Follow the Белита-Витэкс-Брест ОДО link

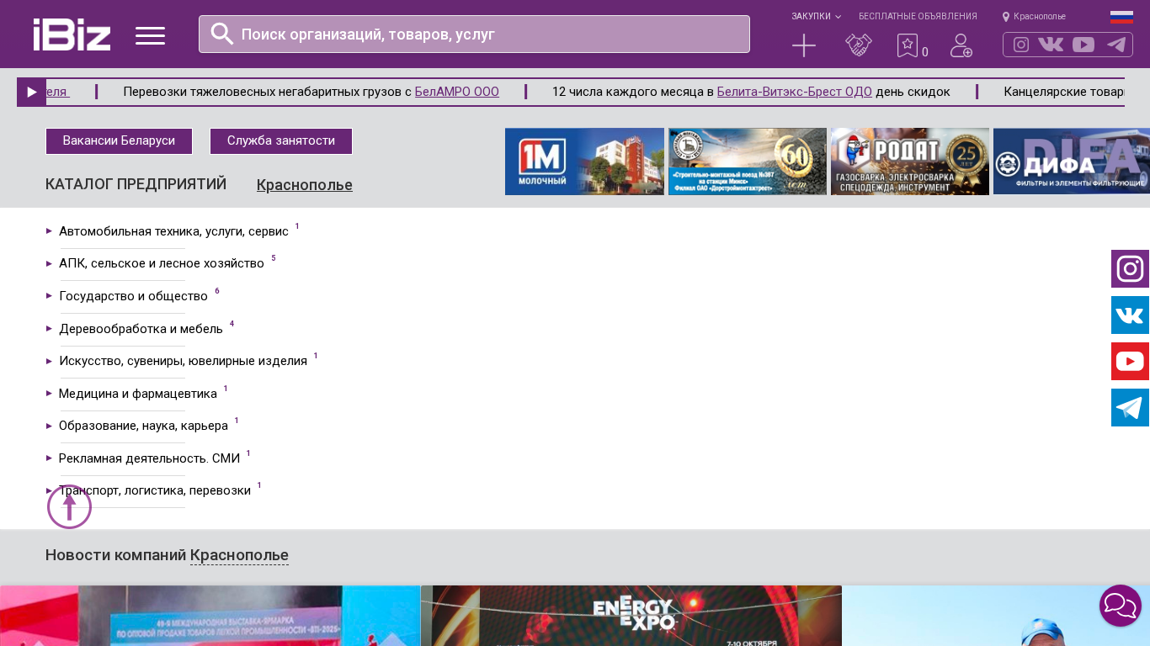795,92
